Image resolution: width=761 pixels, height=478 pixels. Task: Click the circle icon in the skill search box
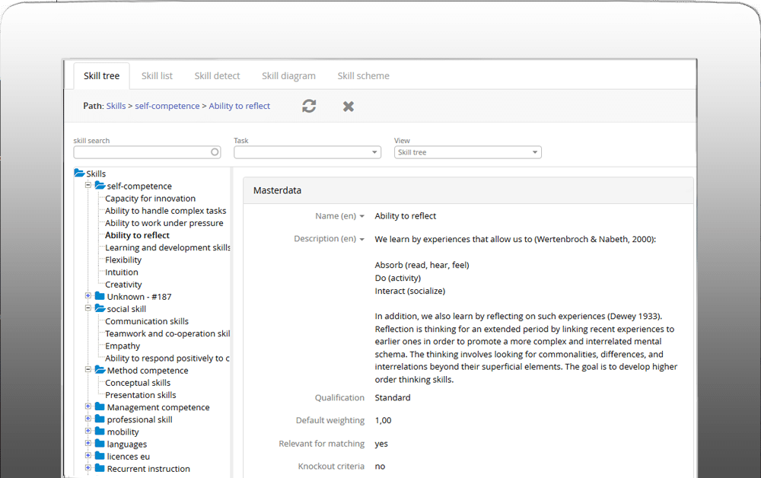215,152
